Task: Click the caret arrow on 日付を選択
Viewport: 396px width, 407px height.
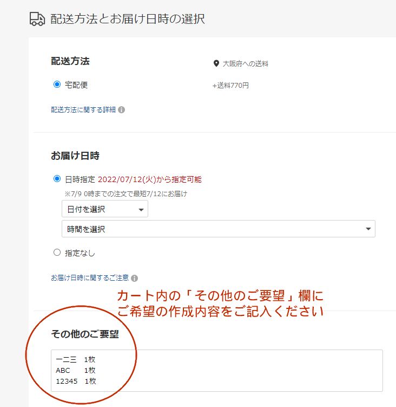Action: pos(141,210)
